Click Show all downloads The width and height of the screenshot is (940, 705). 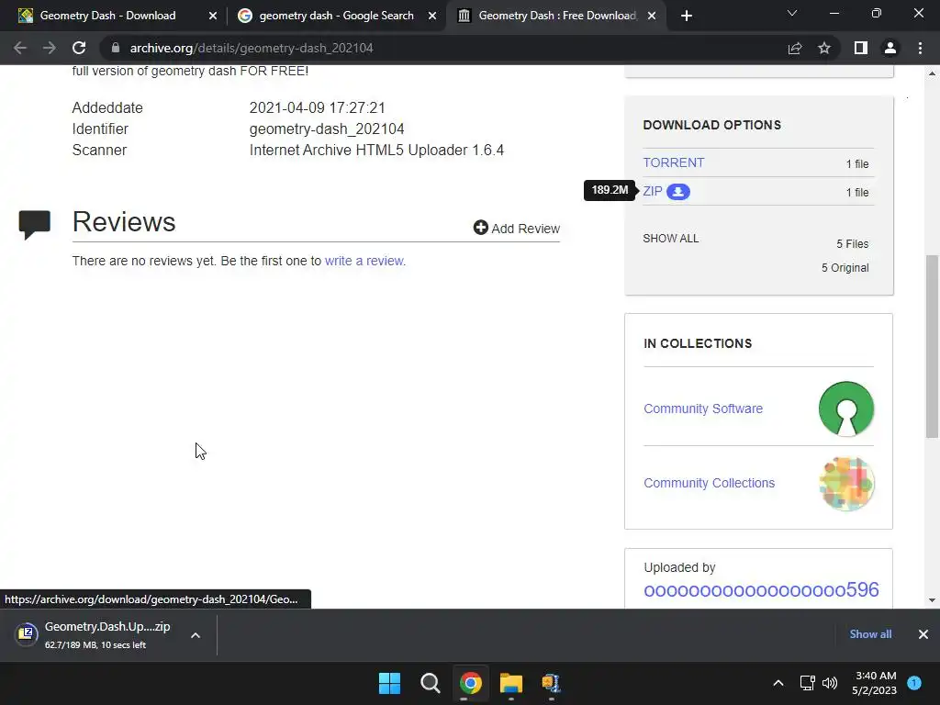click(x=870, y=633)
